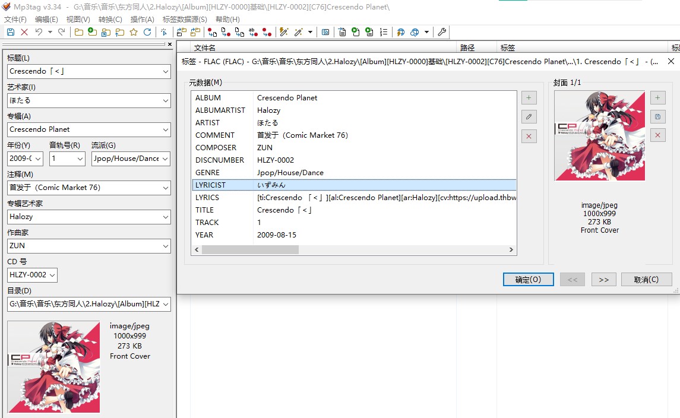Open the tag sources globe-with-lightning icon

401,32
